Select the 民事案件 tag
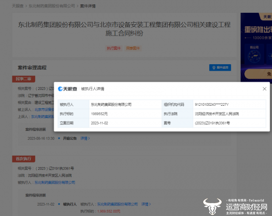The image size is (272, 216). (x=133, y=48)
